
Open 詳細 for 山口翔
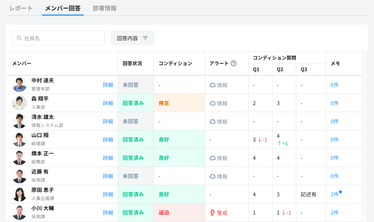coord(108,139)
